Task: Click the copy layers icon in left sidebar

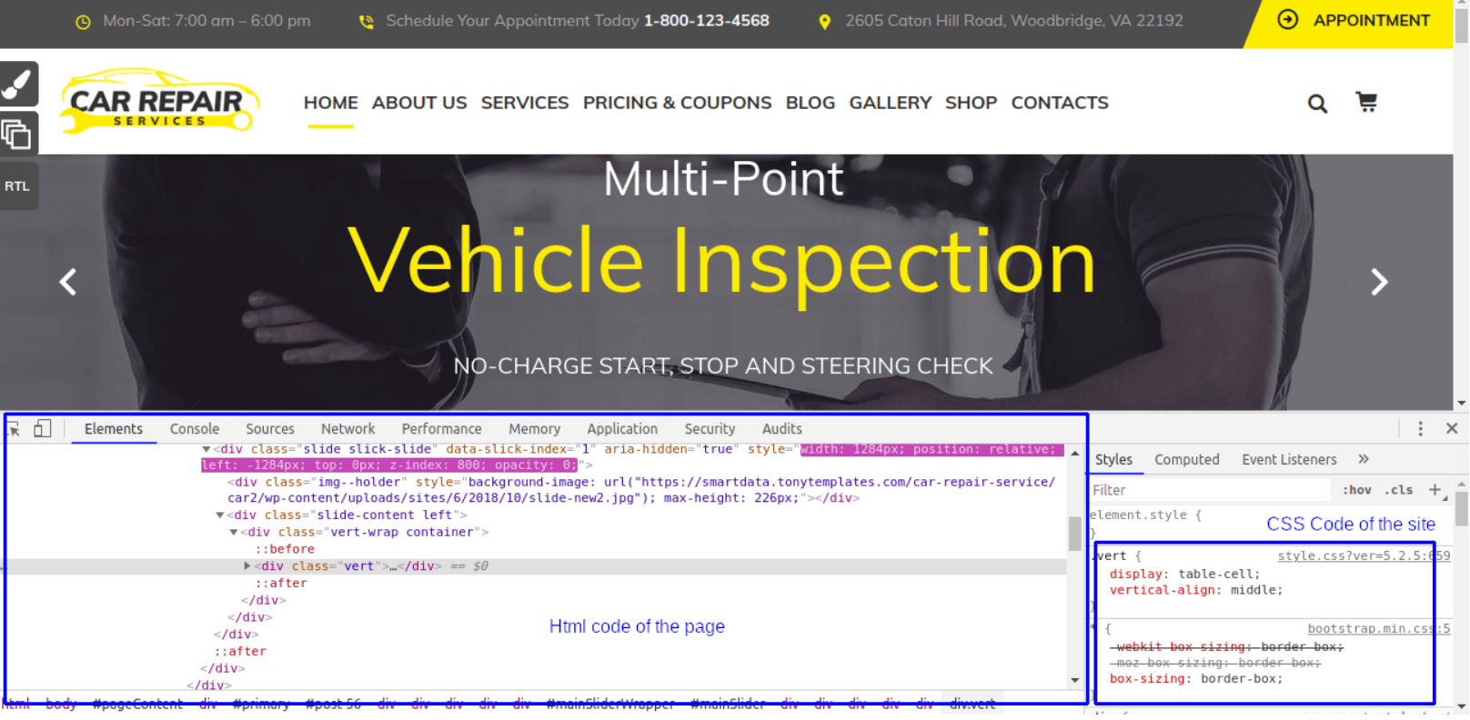Action: 17,135
